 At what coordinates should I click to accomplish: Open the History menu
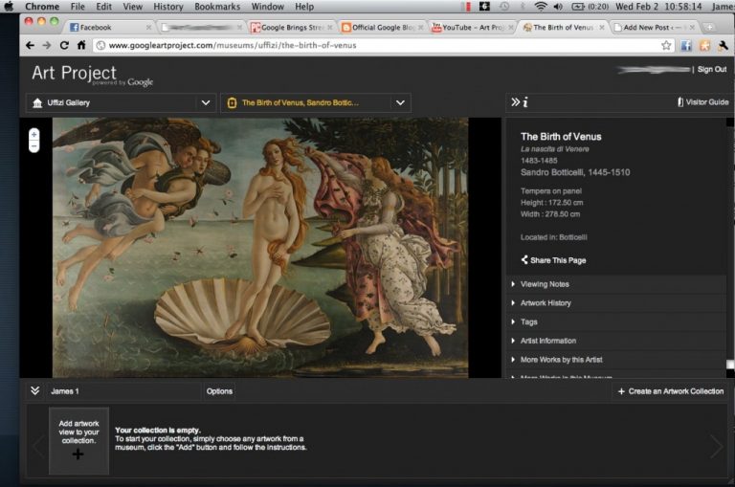(168, 7)
